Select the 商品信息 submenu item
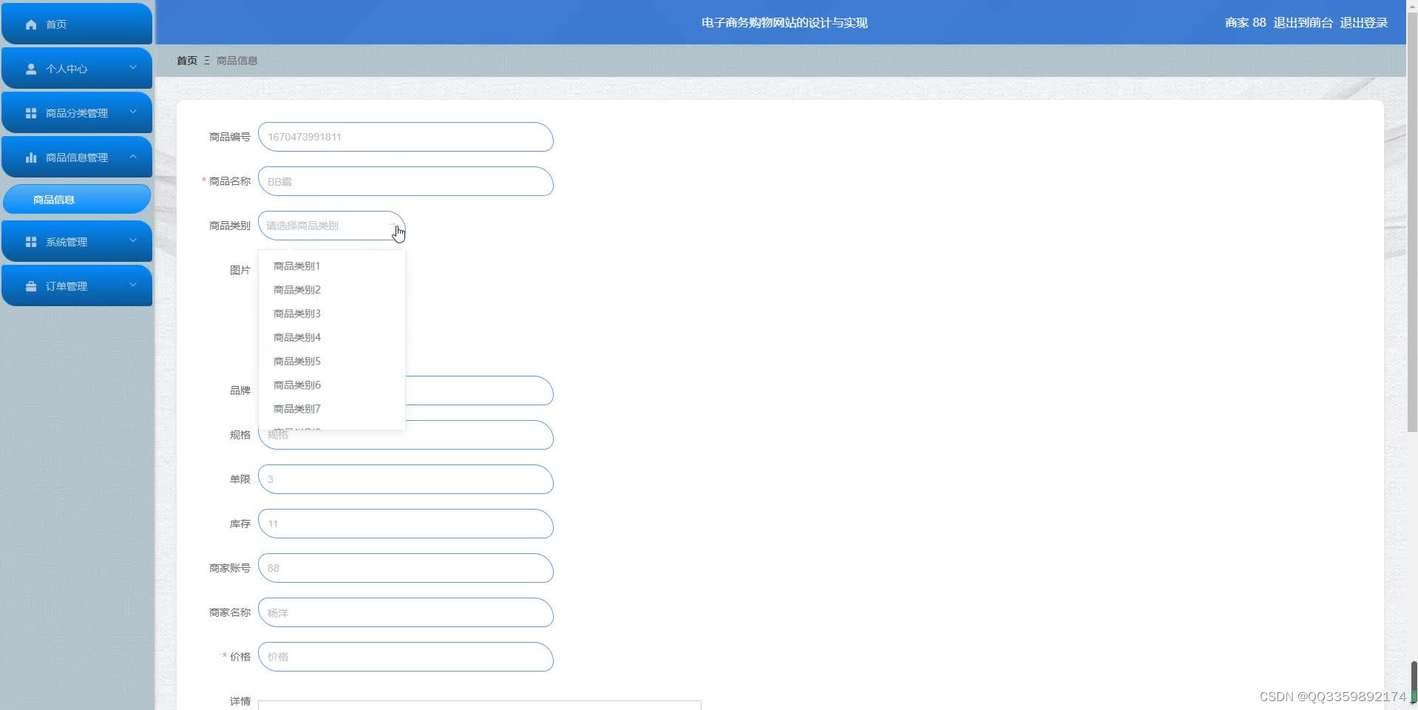1418x710 pixels. point(77,200)
